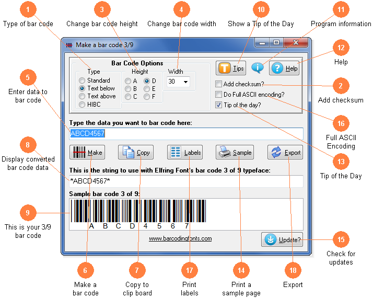373x298 pixels.
Task: Enable Do Full ASCII encoding checkbox
Action: point(218,94)
